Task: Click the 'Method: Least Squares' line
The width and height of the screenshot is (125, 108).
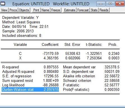Action: pos(21,22)
